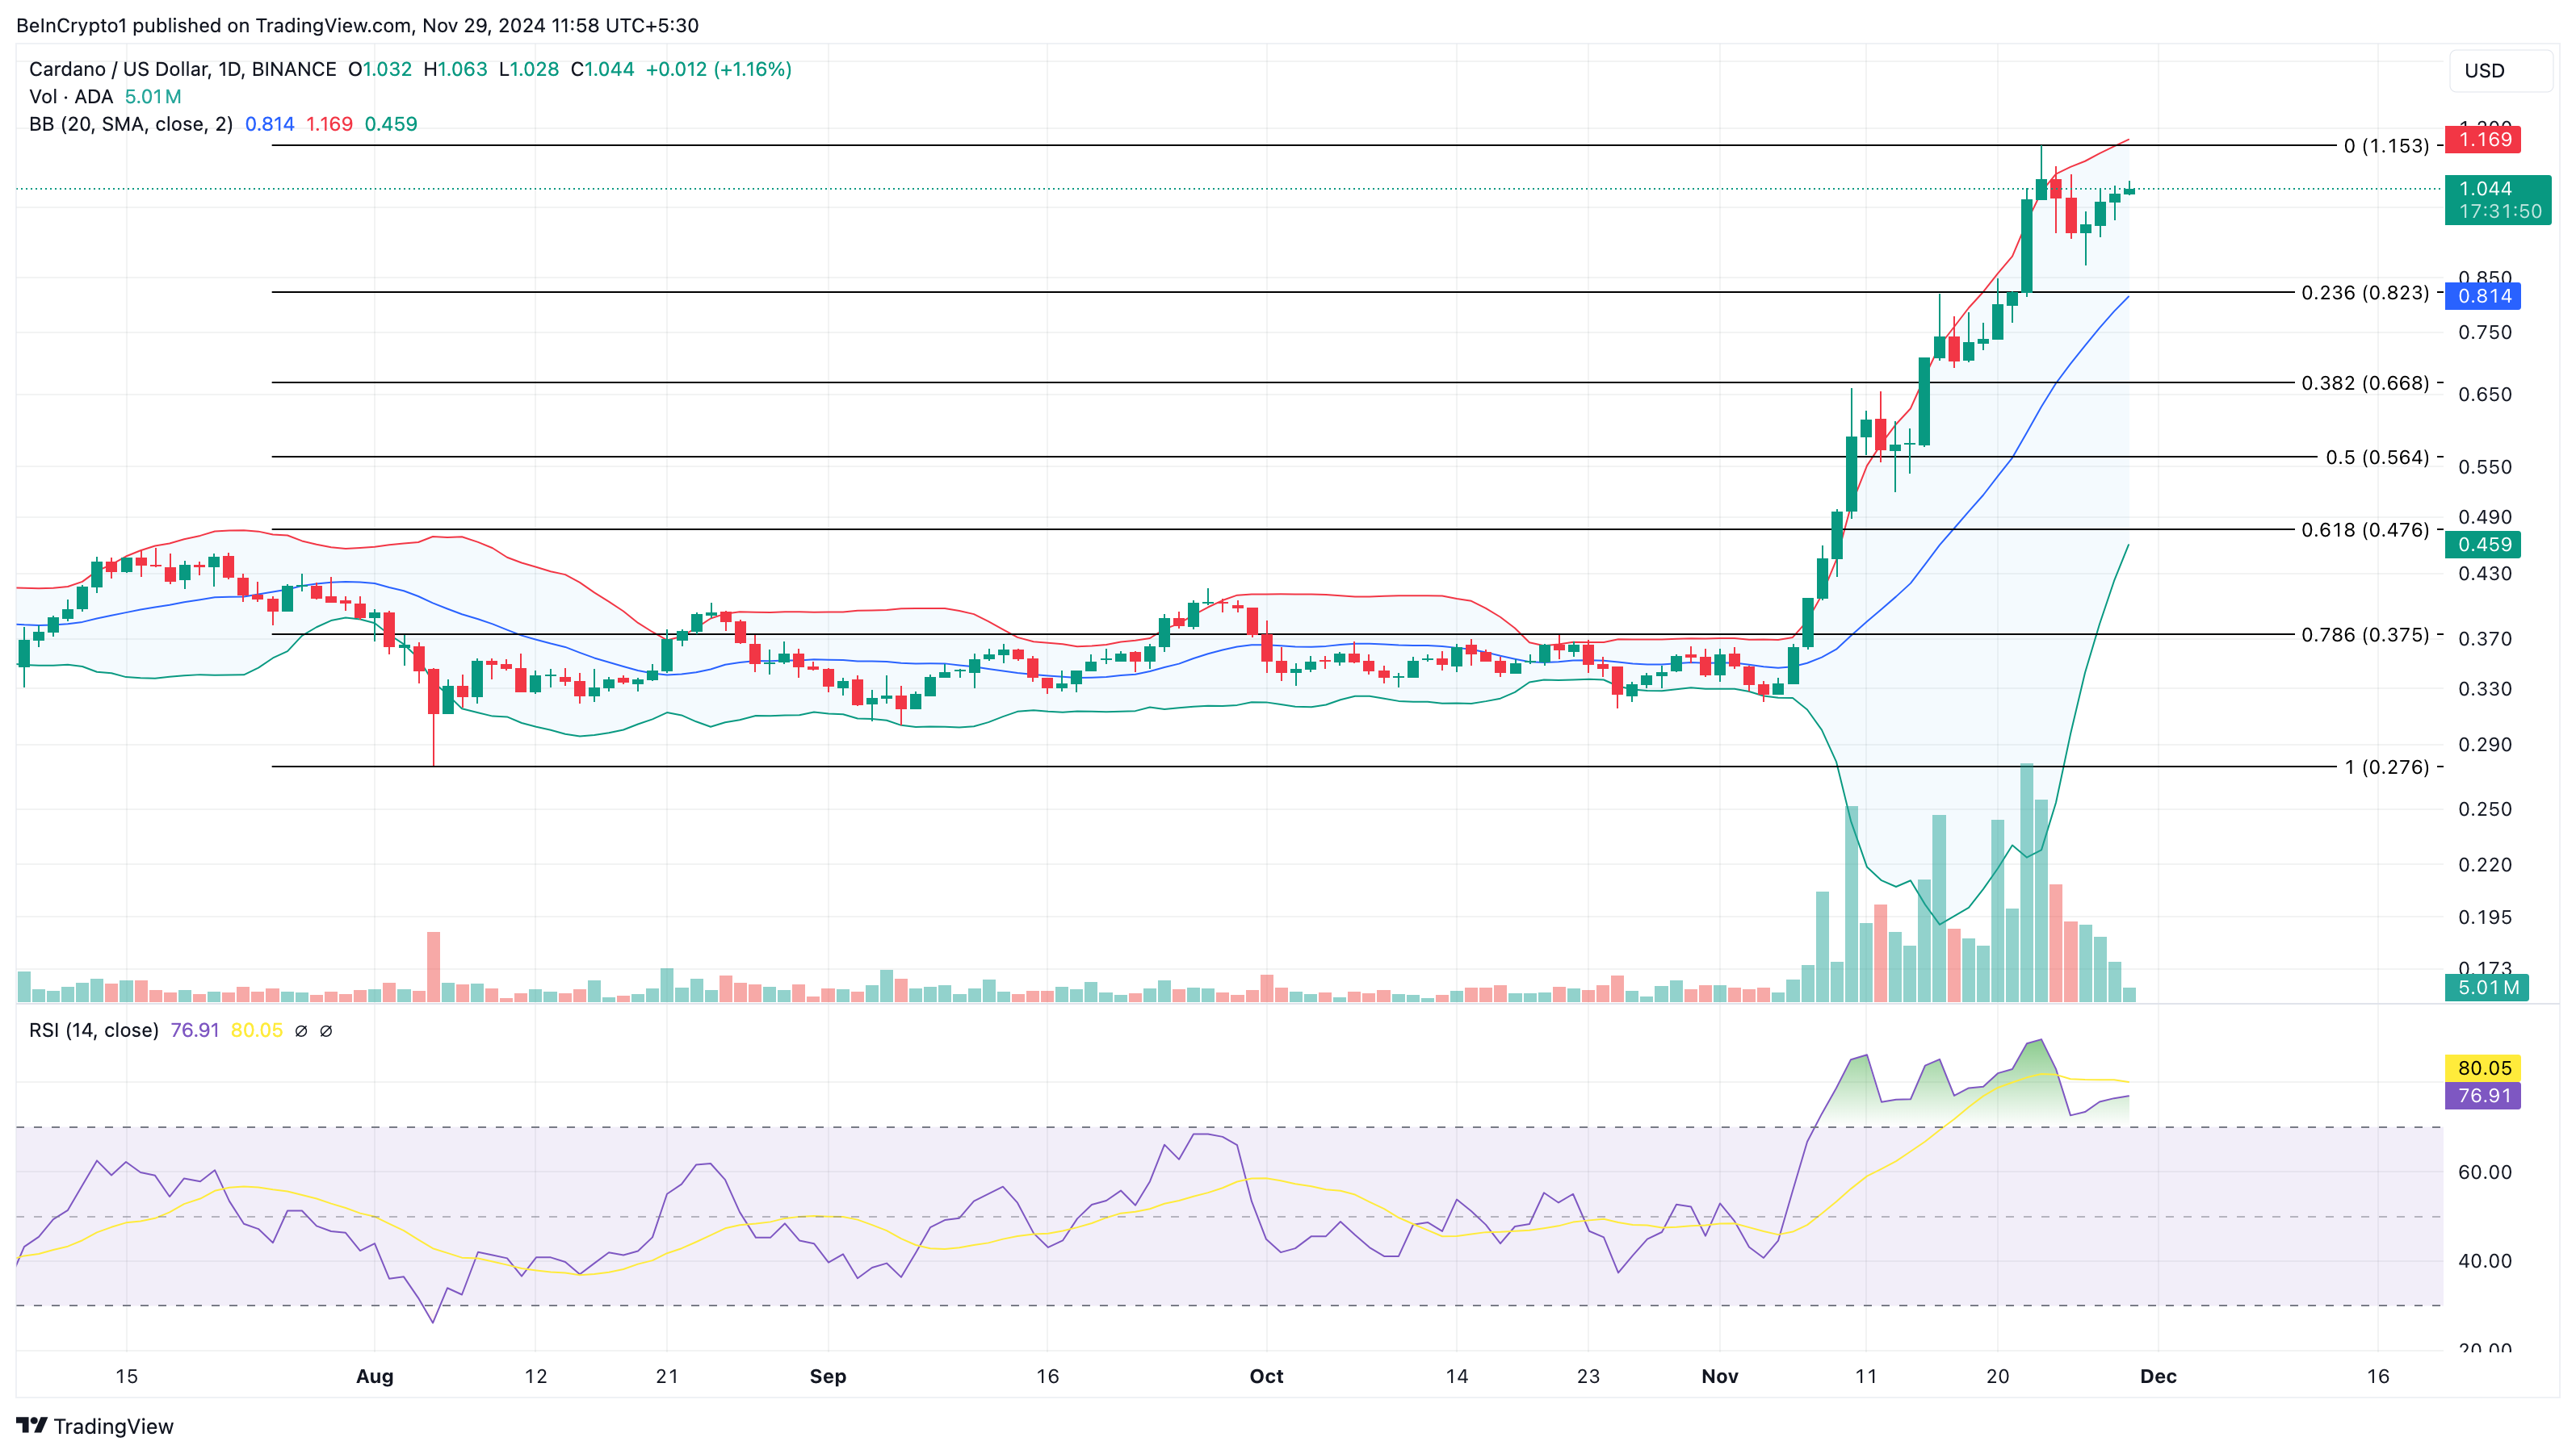Click the Fib 1 (0.276) level label
Image resolution: width=2576 pixels, height=1454 pixels.
pos(2386,767)
